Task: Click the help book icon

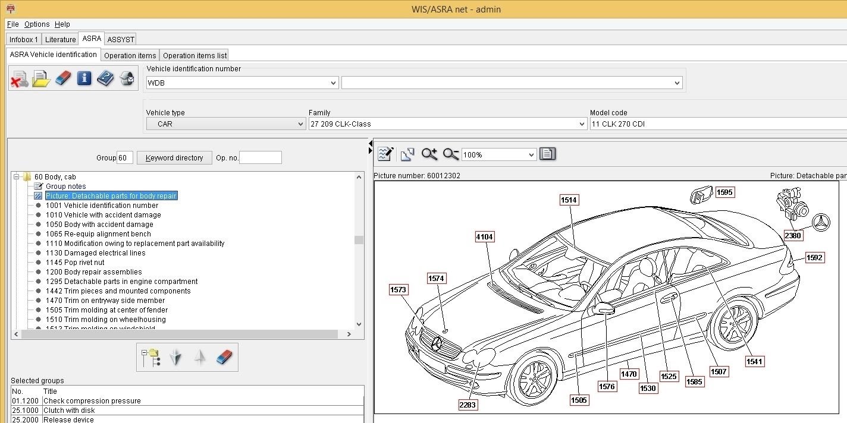Action: tap(105, 78)
